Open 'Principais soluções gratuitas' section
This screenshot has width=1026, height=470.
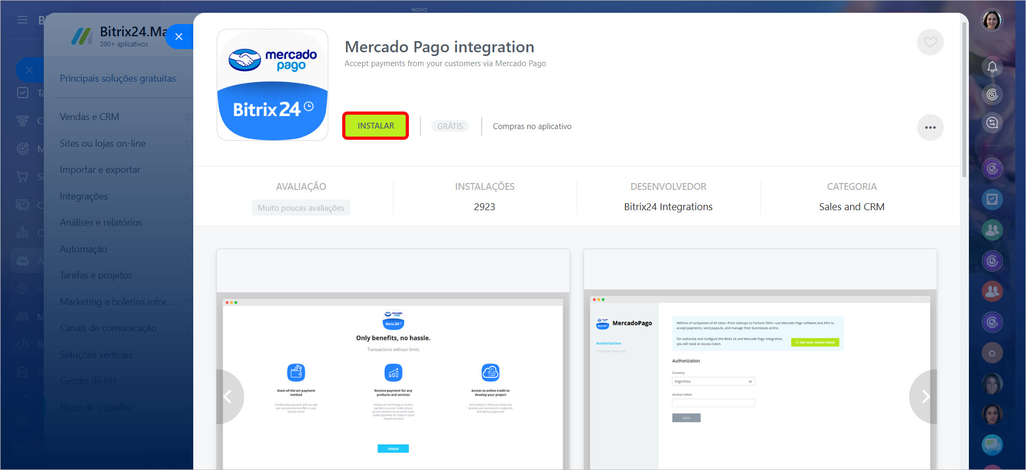tap(117, 78)
